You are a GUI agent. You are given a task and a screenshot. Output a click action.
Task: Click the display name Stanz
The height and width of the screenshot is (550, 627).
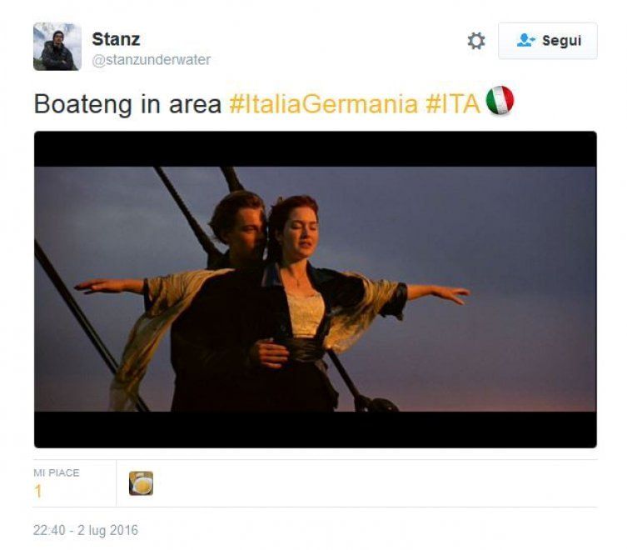116,39
